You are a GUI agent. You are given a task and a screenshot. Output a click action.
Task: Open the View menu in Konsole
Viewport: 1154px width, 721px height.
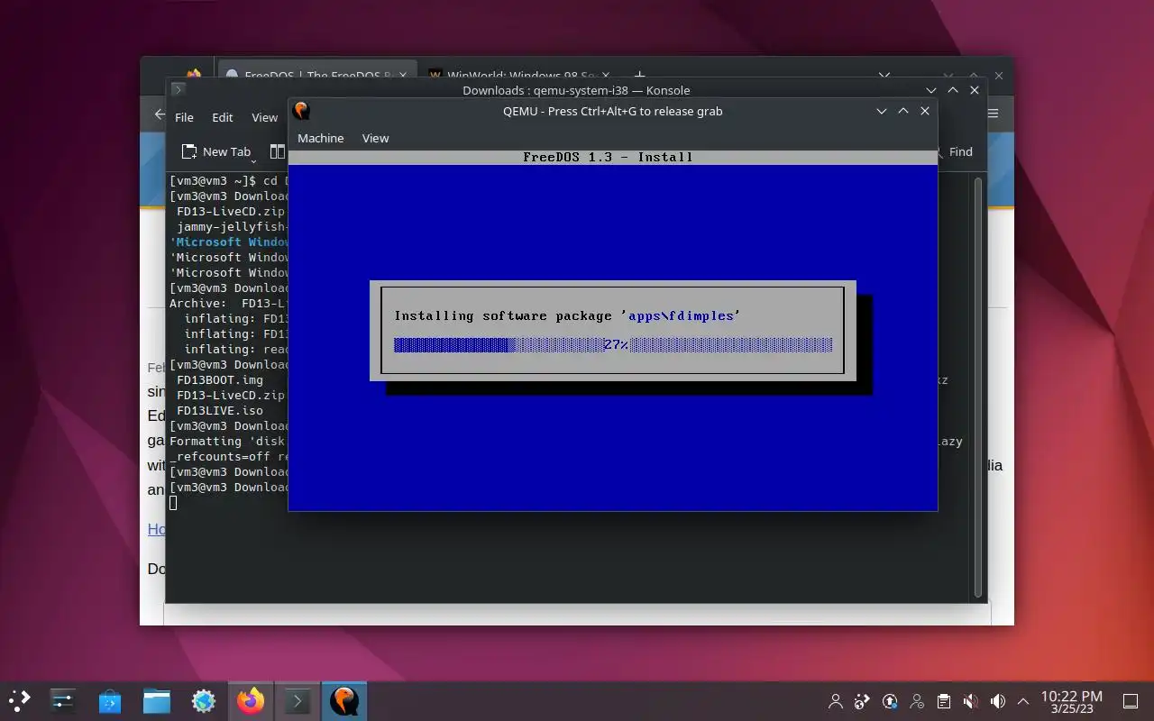(264, 117)
